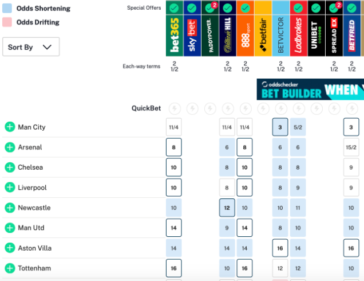This screenshot has height=281, width=364.
Task: Expand the Newcastle row plus icon
Action: 10,208
